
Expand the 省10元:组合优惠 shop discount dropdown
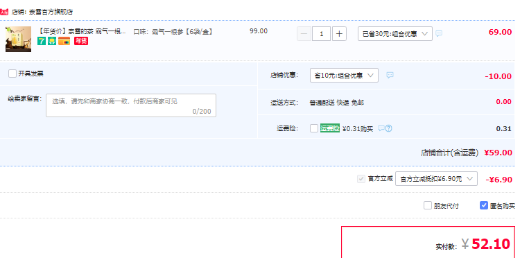click(344, 76)
